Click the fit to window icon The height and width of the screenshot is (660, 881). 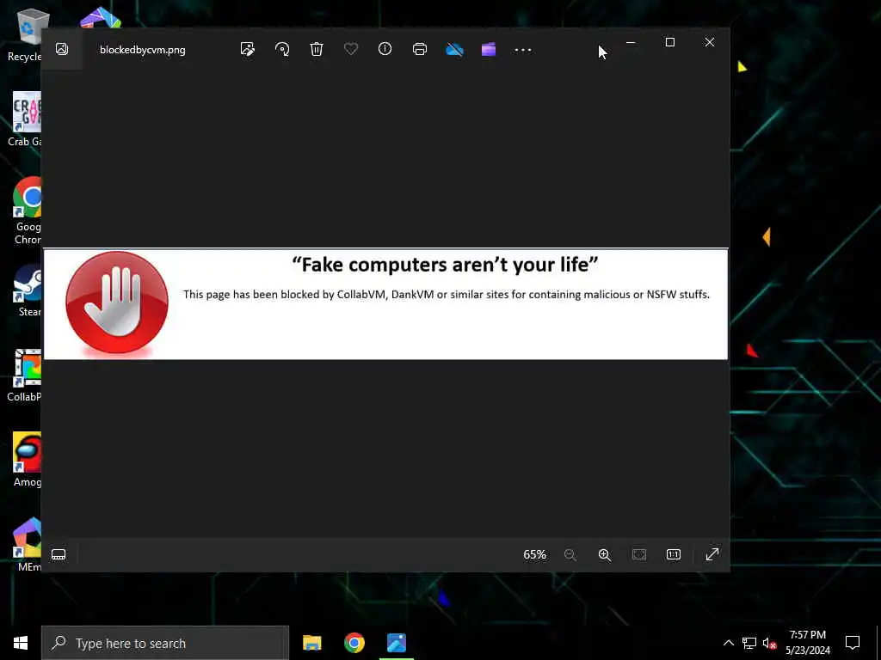coord(639,554)
